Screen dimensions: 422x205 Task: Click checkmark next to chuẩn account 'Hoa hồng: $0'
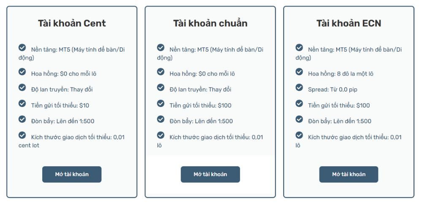pyautogui.click(x=161, y=72)
